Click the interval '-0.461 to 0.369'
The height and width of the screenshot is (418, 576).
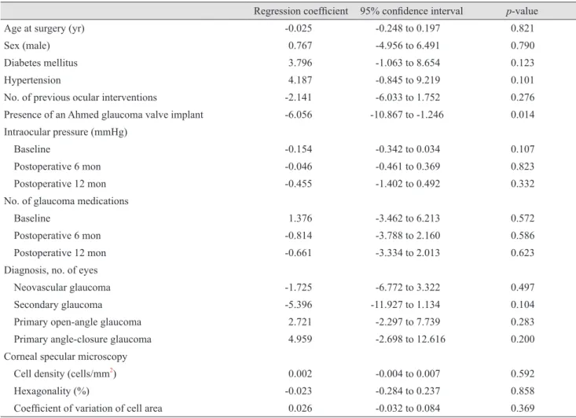pos(408,167)
